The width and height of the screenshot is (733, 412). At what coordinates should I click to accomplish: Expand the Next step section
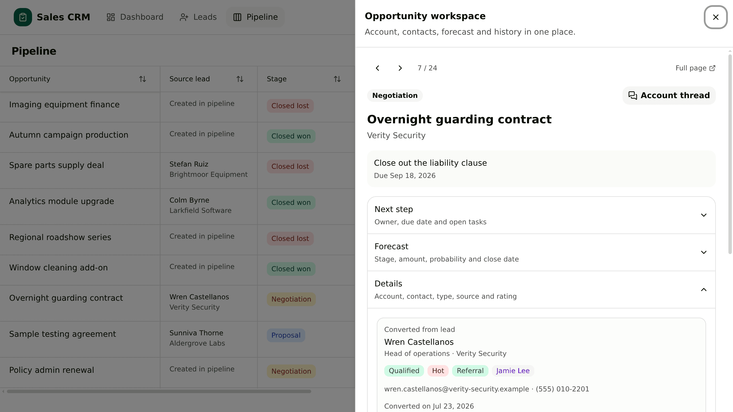541,215
